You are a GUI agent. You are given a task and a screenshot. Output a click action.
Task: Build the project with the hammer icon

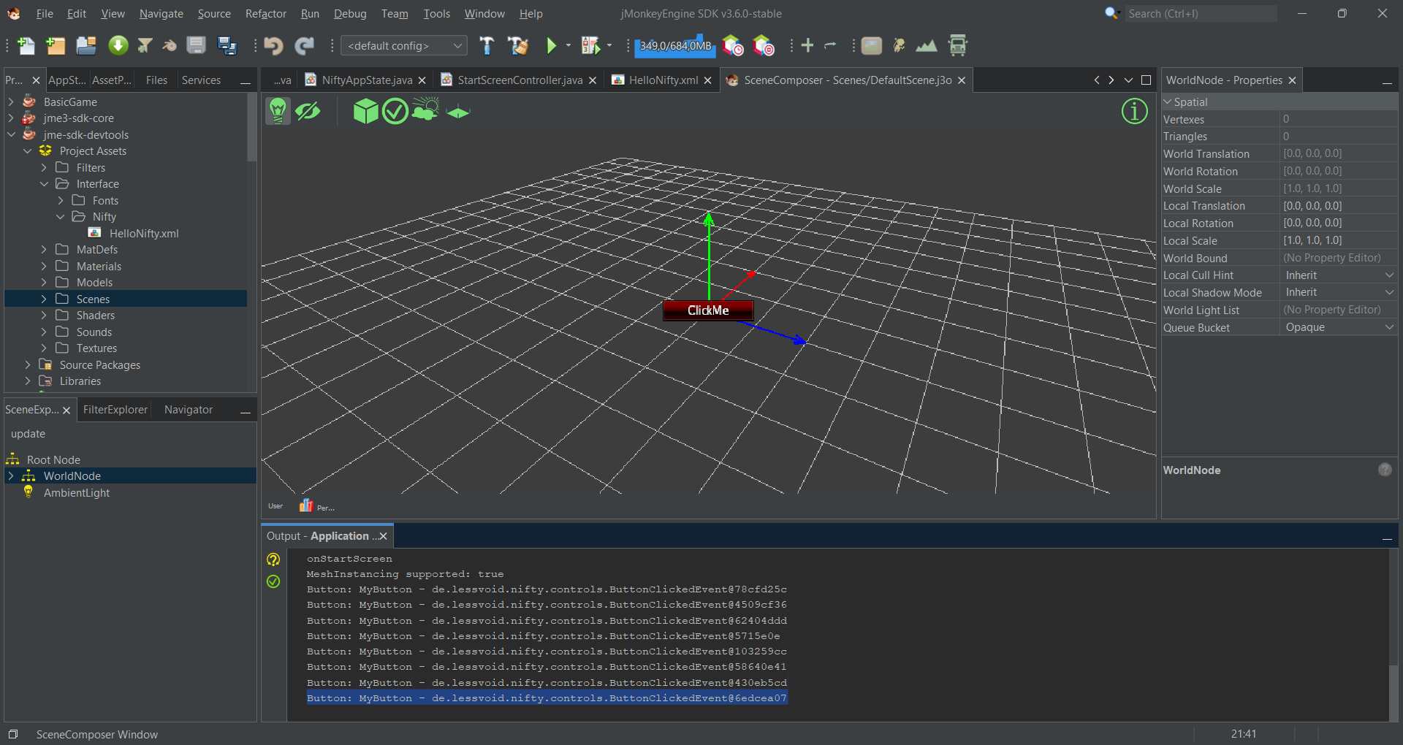[x=487, y=46]
